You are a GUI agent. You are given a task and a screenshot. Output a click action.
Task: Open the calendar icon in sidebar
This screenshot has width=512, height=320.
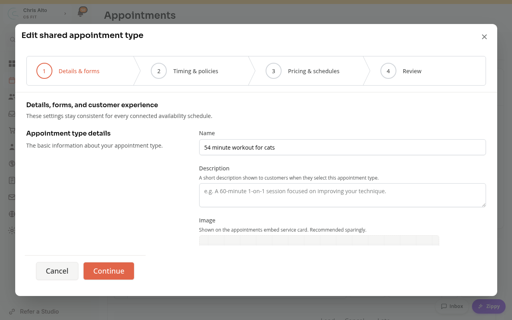12,80
